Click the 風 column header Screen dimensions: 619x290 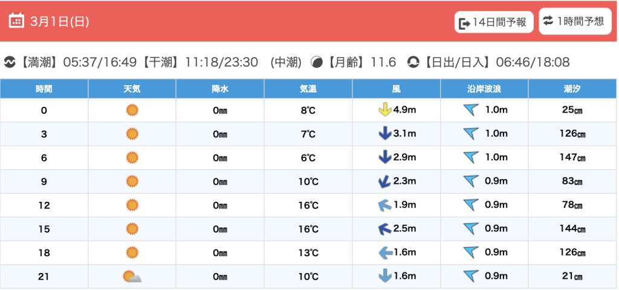coord(396,89)
